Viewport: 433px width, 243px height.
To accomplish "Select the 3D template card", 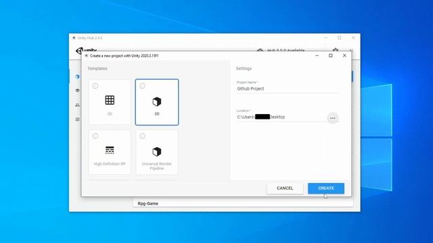I will (x=157, y=102).
